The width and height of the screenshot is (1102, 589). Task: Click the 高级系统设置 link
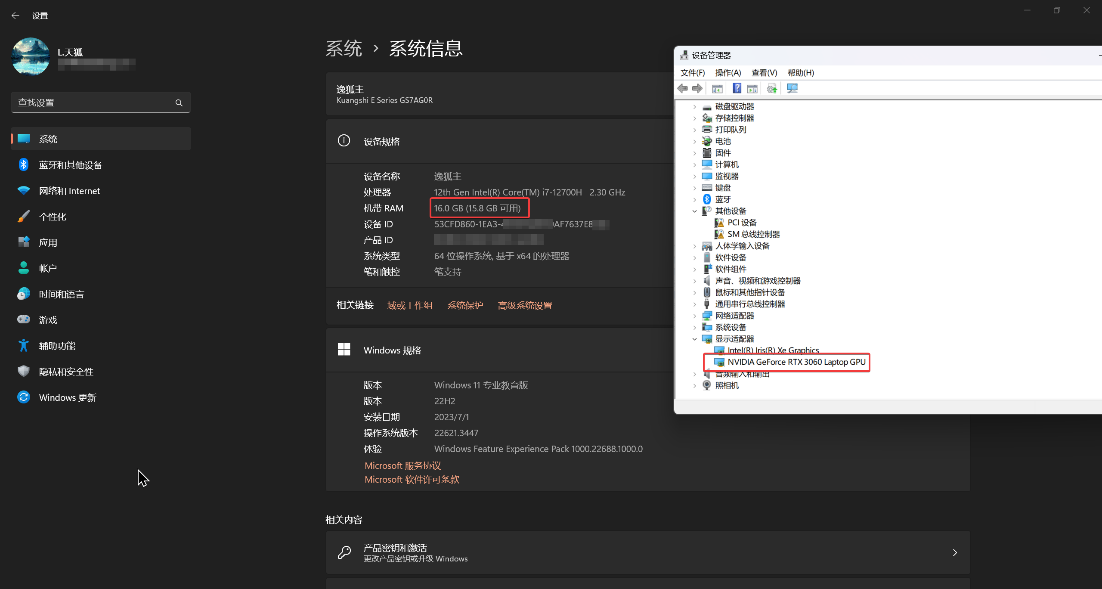(x=525, y=306)
